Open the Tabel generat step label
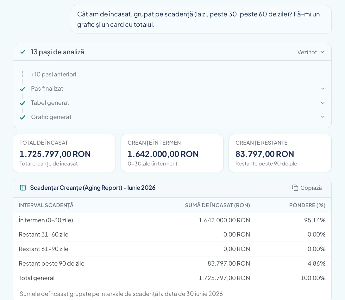Screen dimensions: 345x300 tap(50, 103)
